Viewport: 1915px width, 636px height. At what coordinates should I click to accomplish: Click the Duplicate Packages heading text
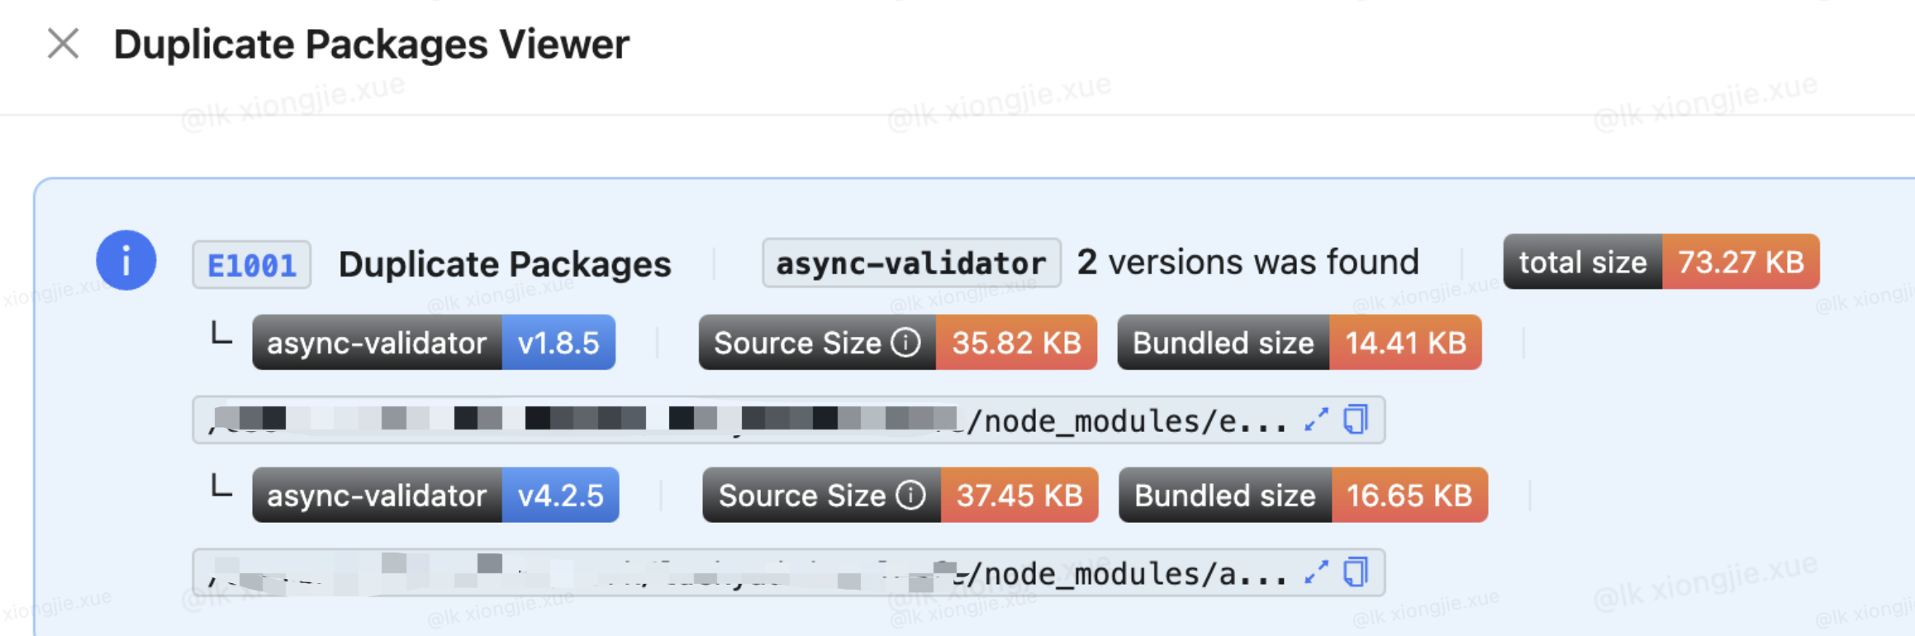tap(505, 264)
